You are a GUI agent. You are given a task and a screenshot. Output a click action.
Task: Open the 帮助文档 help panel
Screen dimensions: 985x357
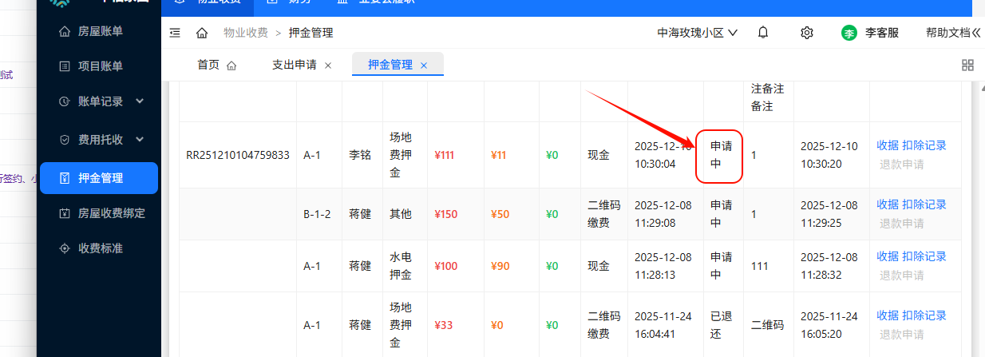tap(952, 33)
